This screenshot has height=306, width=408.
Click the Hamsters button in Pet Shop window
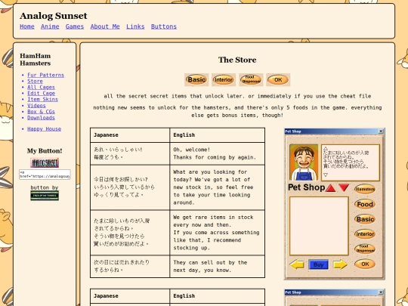coord(365,189)
